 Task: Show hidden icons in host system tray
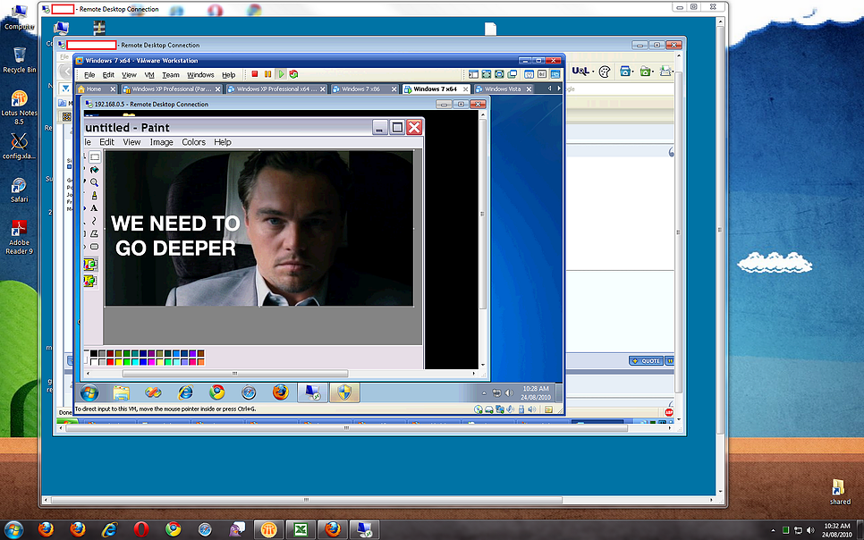pyautogui.click(x=773, y=531)
